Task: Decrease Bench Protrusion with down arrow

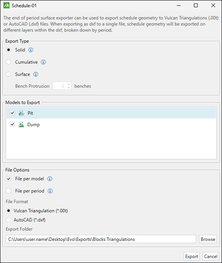Action: (68, 87)
